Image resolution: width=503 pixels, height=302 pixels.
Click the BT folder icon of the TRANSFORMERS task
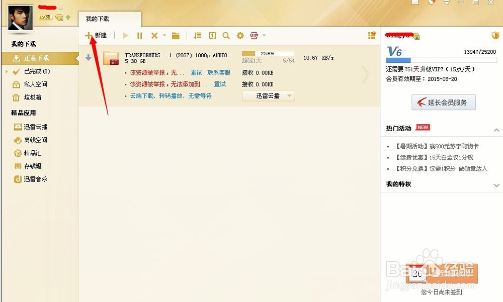[111, 58]
